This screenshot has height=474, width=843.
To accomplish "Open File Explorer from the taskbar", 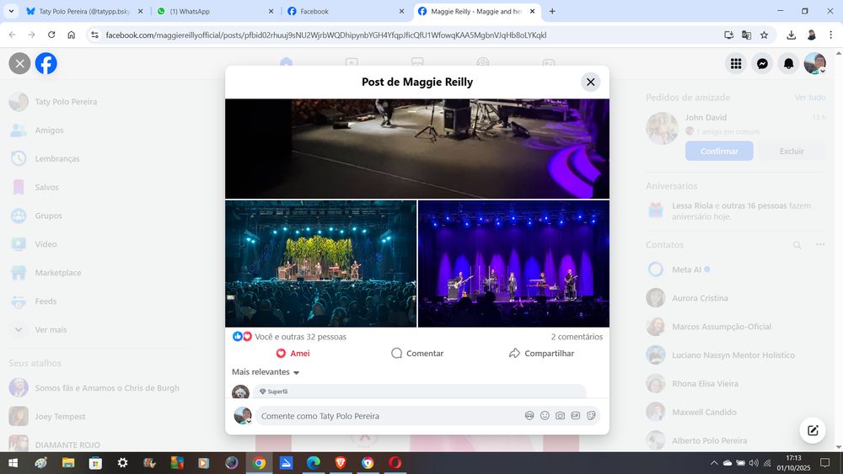I will [68, 463].
